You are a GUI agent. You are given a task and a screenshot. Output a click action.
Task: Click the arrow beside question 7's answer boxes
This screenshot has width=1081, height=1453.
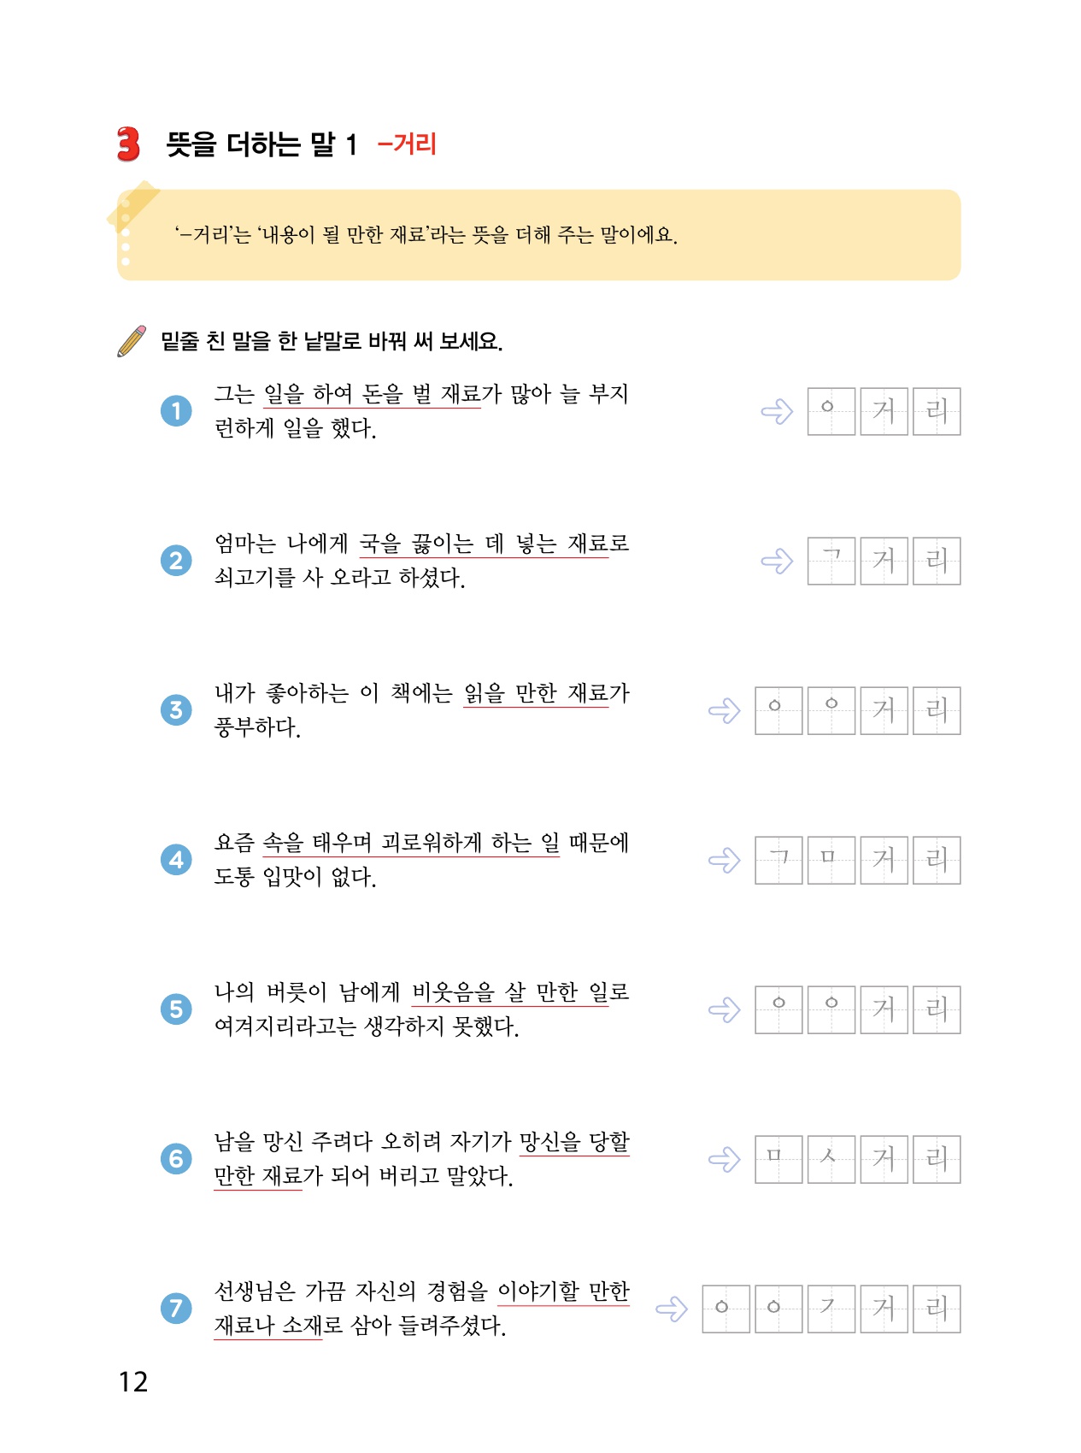[x=672, y=1309]
